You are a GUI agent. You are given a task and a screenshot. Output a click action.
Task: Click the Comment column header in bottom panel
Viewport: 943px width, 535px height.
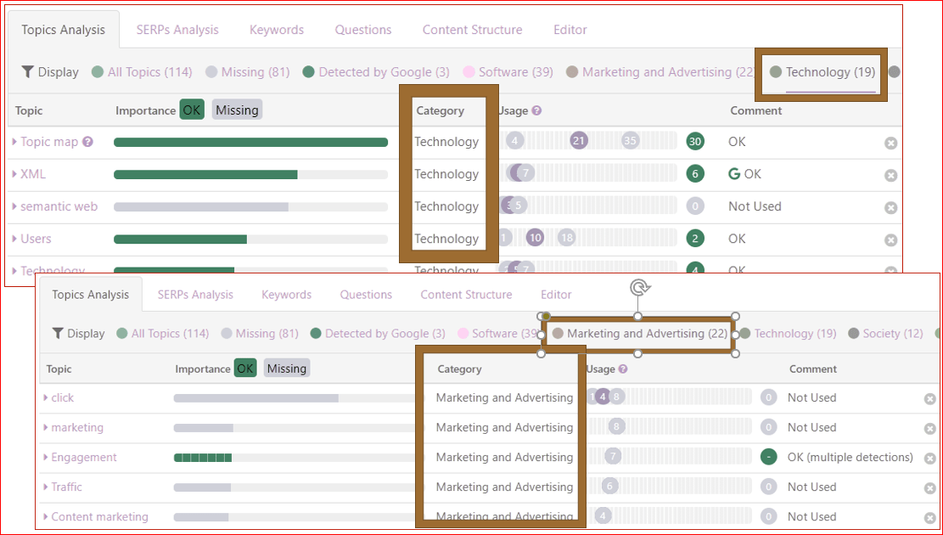[x=813, y=369]
